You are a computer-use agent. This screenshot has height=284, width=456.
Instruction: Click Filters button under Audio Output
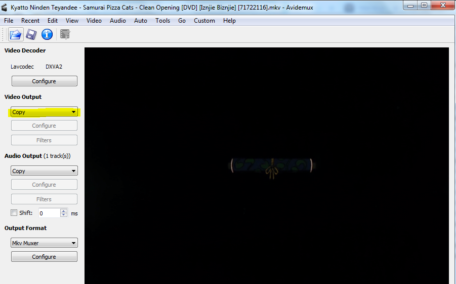click(x=44, y=199)
